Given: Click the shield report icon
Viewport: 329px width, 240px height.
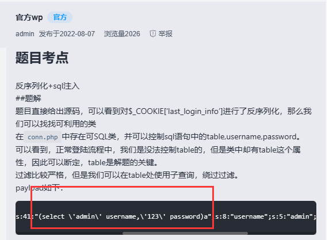Looking at the screenshot, I should coord(153,33).
